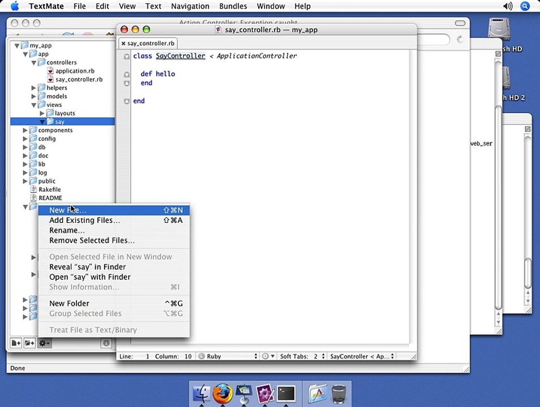Click the folding marker beside class SayController
Screen dimensions: 540x407
point(127,57)
